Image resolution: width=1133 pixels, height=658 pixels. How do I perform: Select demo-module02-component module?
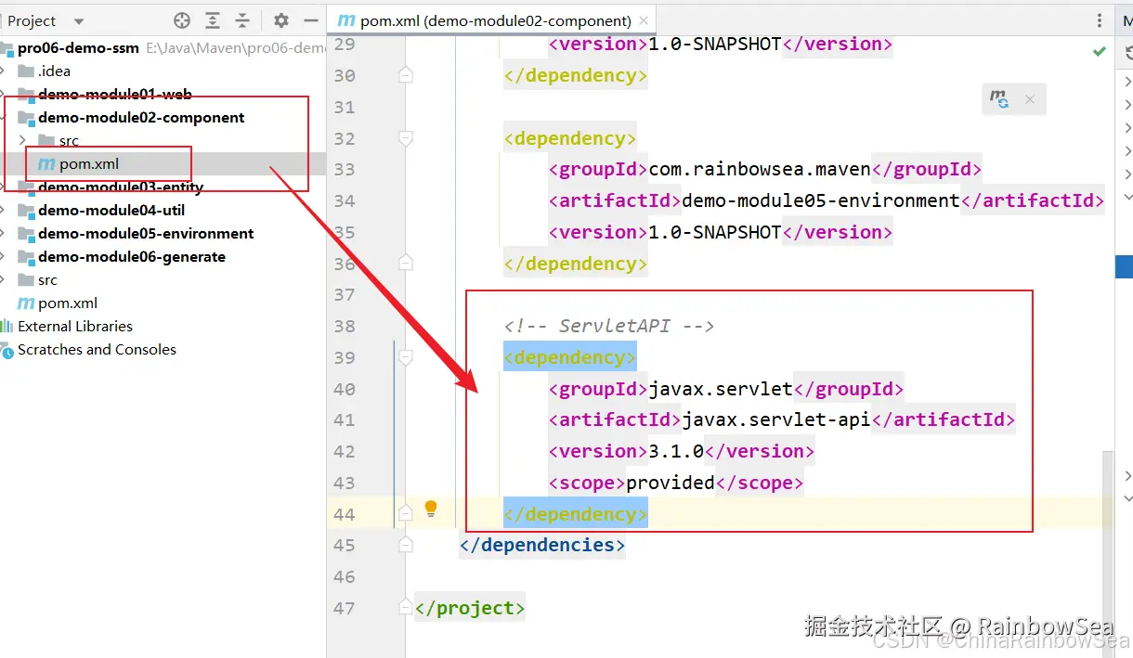141,117
